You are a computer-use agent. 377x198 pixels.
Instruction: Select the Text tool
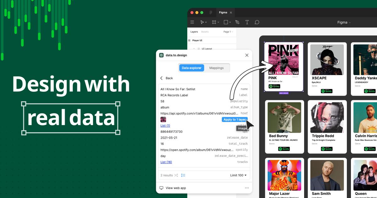247,22
